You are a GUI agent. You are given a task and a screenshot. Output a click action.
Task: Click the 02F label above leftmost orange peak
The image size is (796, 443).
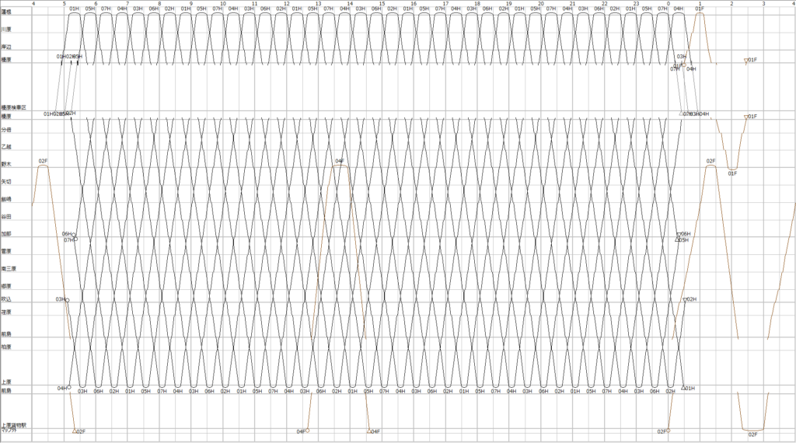click(44, 161)
